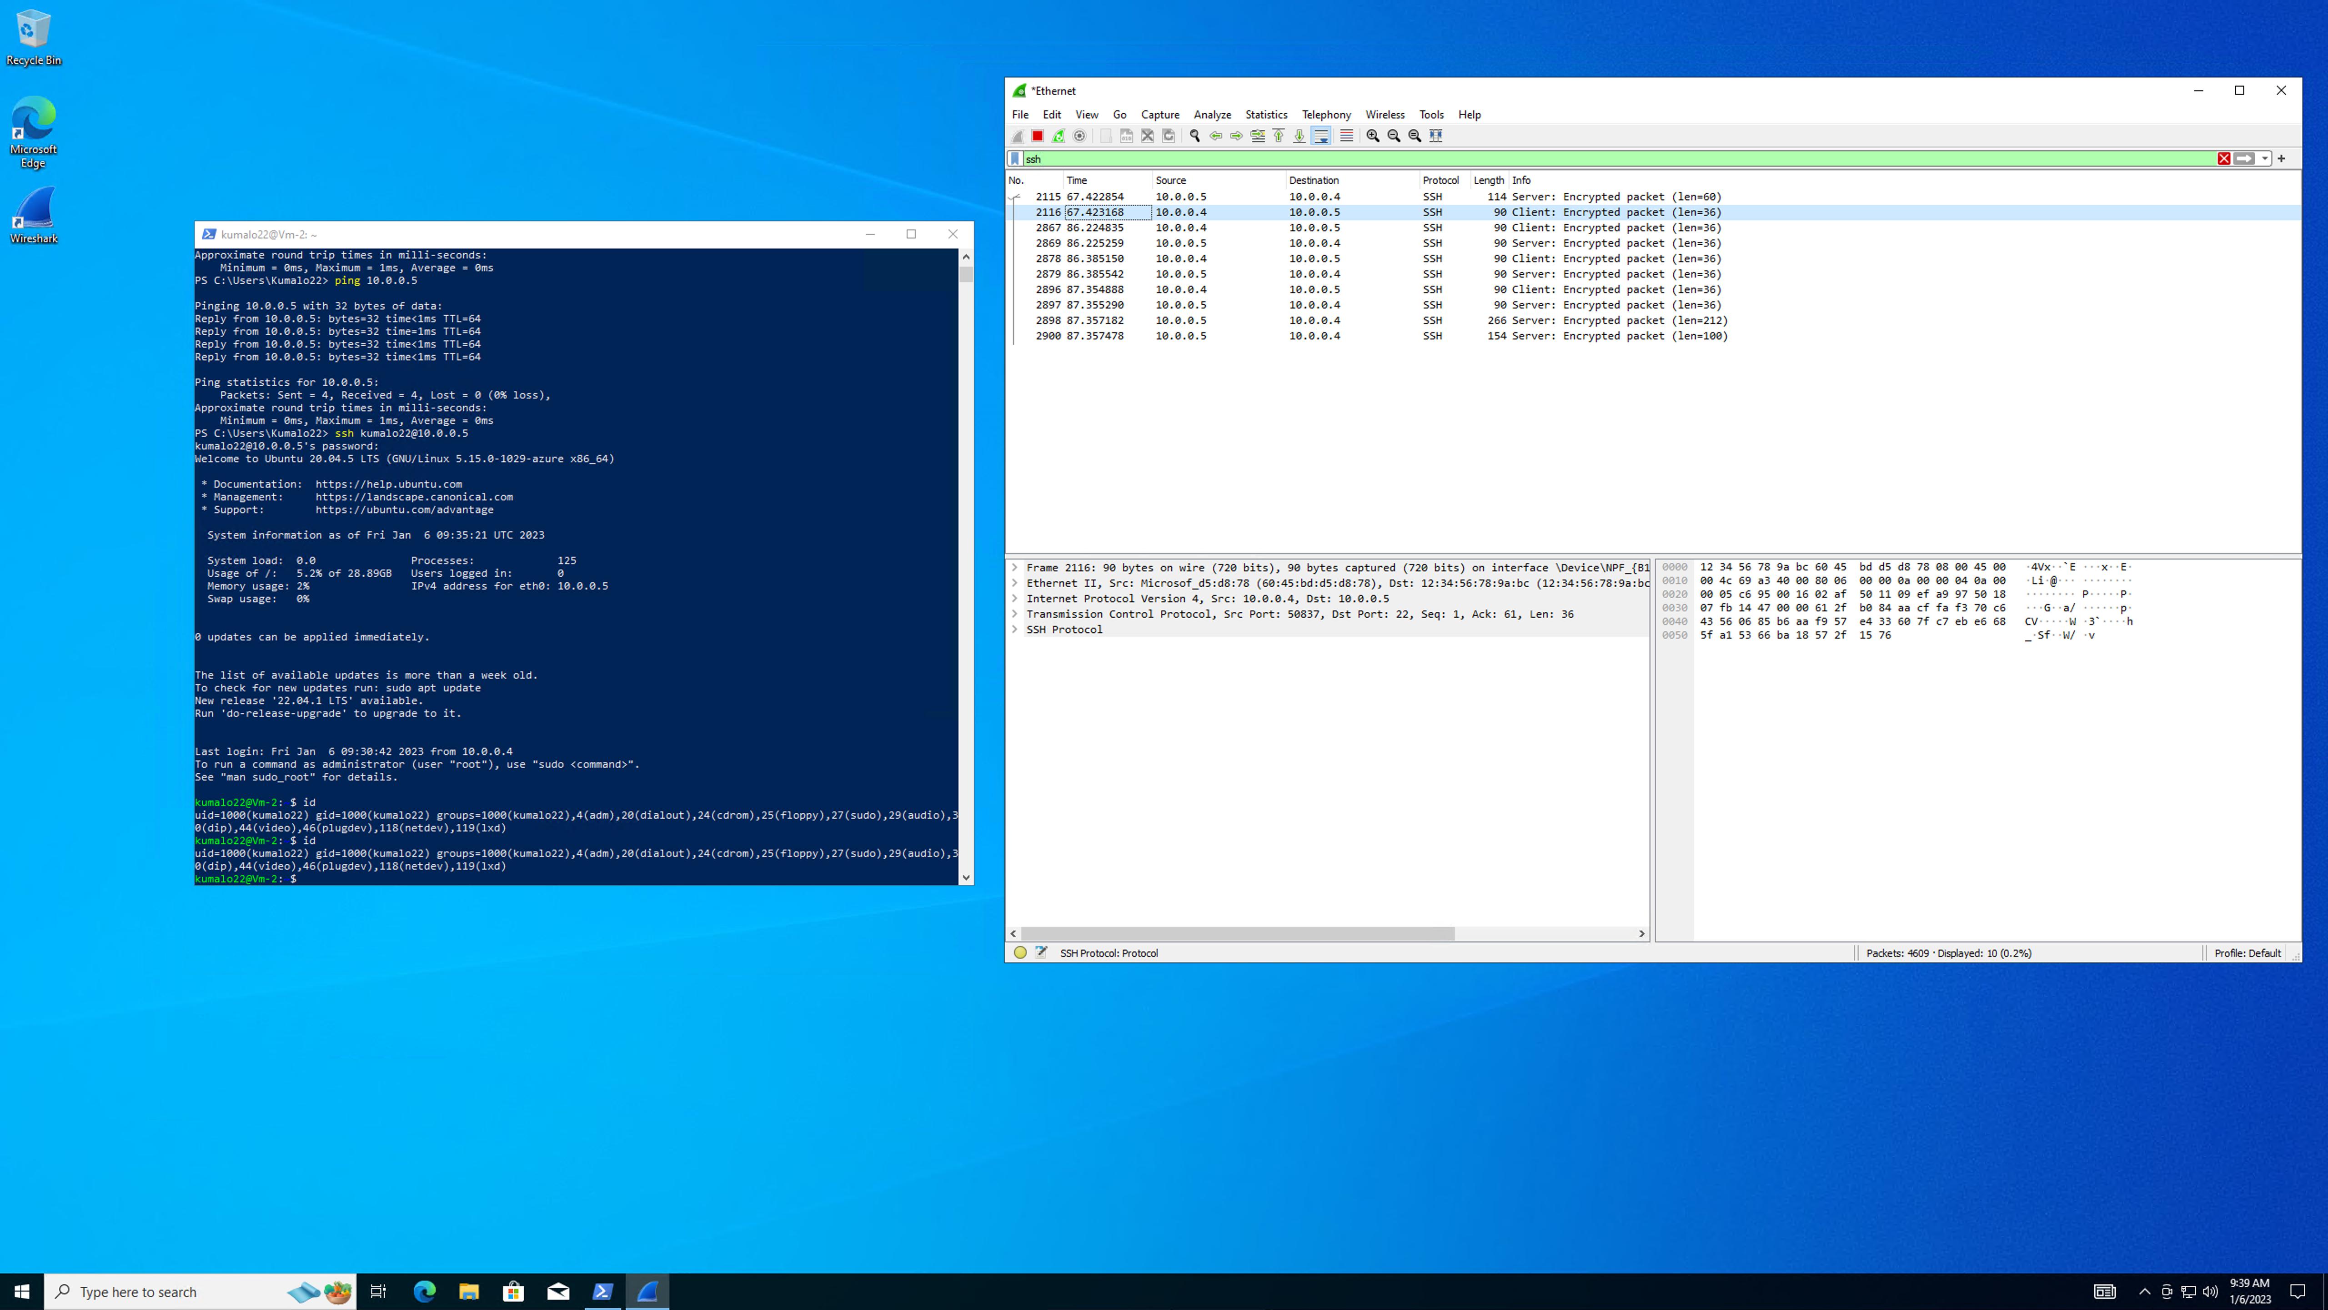Zoom in on the packet list text
Image resolution: width=2328 pixels, height=1310 pixels.
click(x=1373, y=136)
